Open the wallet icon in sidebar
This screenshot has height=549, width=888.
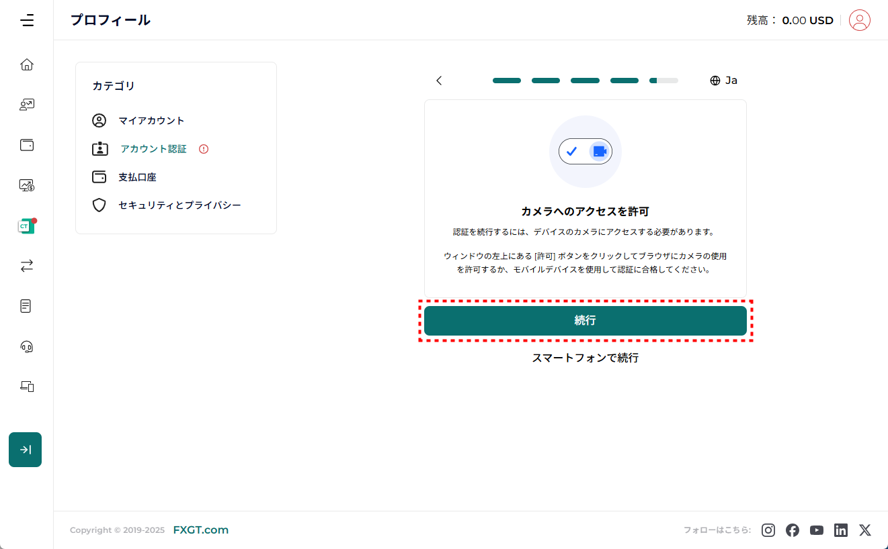click(27, 145)
